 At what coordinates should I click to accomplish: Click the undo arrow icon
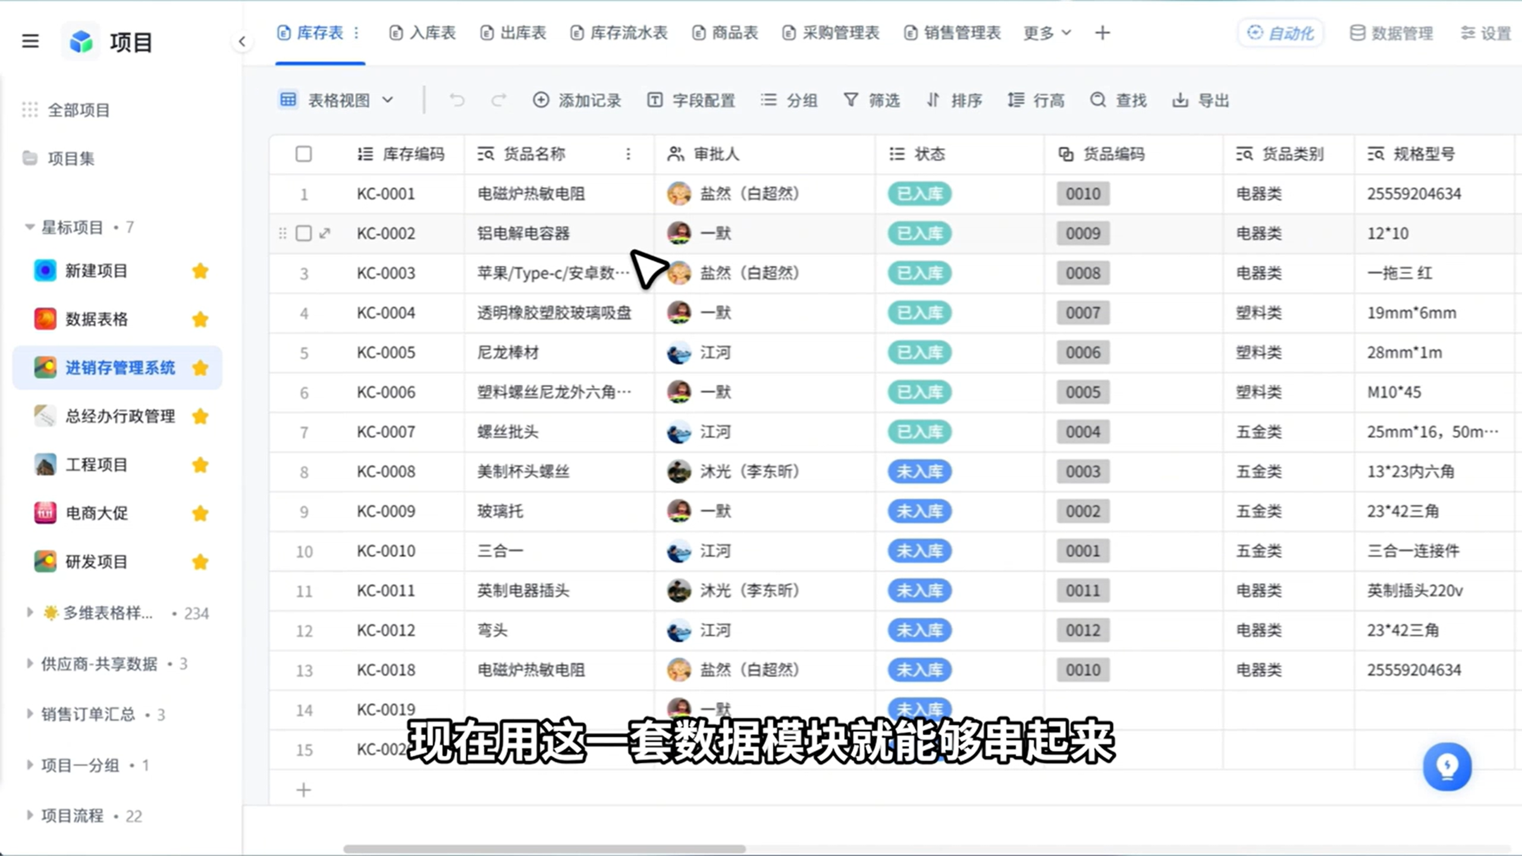point(457,100)
